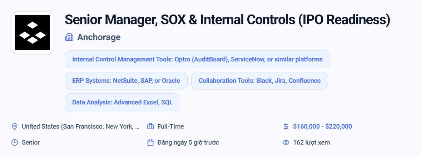Click the clock icon beside Senior
The width and height of the screenshot is (421, 157).
(15, 142)
